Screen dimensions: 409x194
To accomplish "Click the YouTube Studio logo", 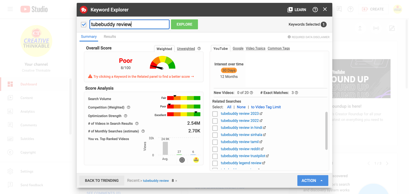I will click(x=34, y=9).
